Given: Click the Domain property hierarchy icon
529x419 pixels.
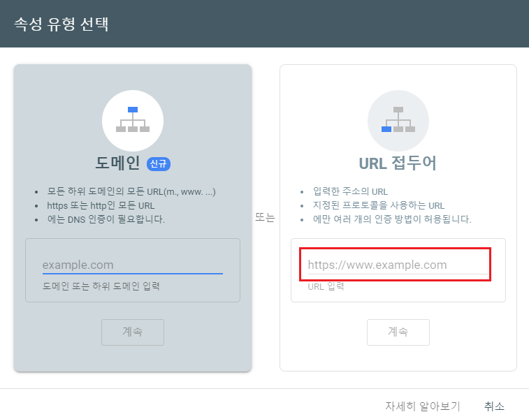Looking at the screenshot, I should tap(133, 120).
